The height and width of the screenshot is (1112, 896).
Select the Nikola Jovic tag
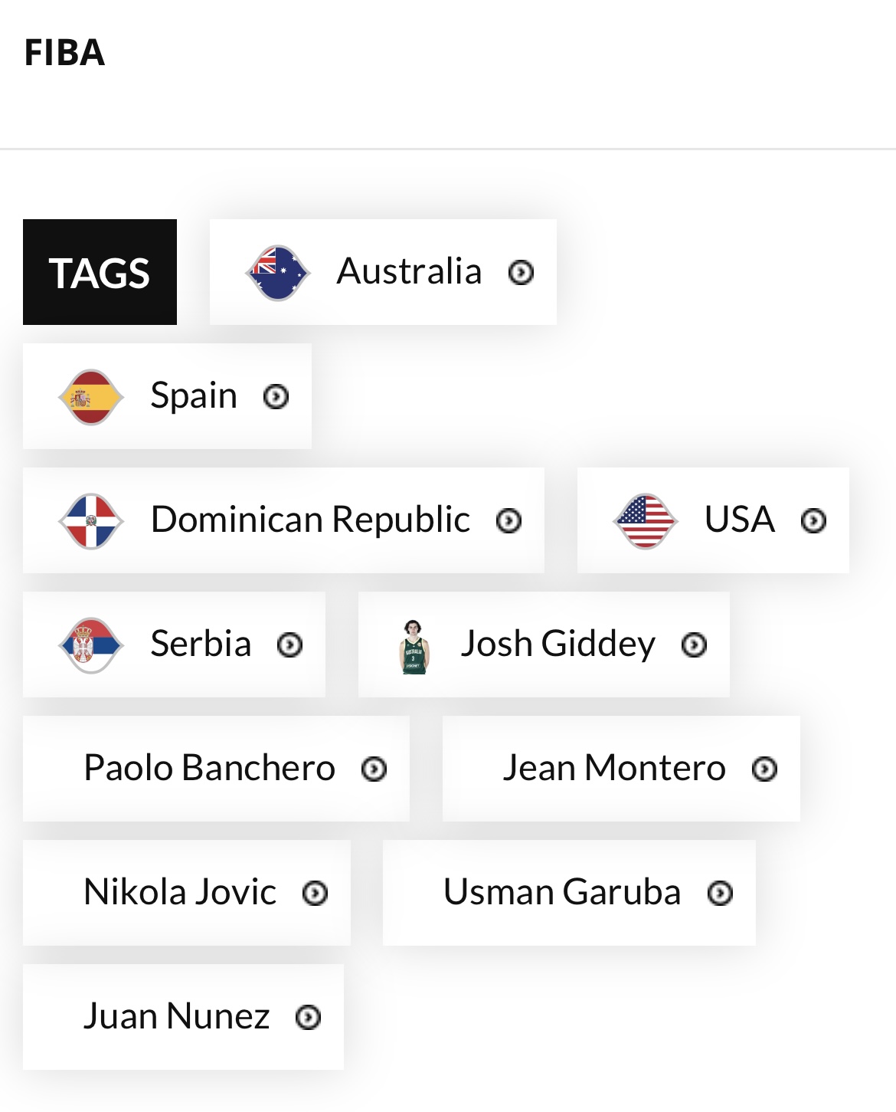(x=180, y=892)
